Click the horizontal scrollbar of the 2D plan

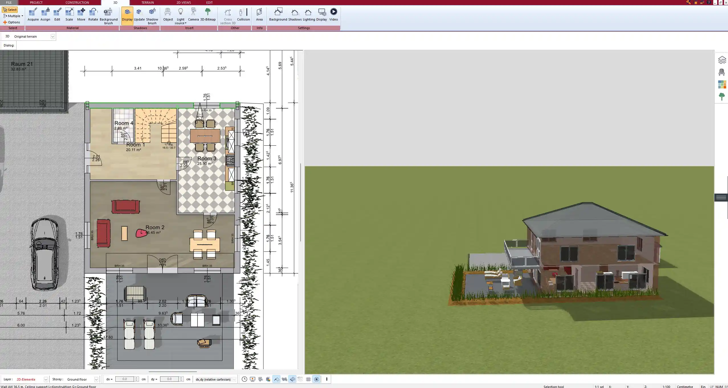click(173, 371)
